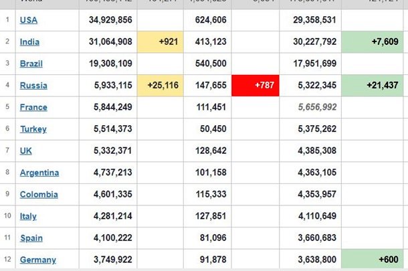Click the Brazil country link
Image resolution: width=408 pixels, height=271 pixels.
click(x=31, y=64)
